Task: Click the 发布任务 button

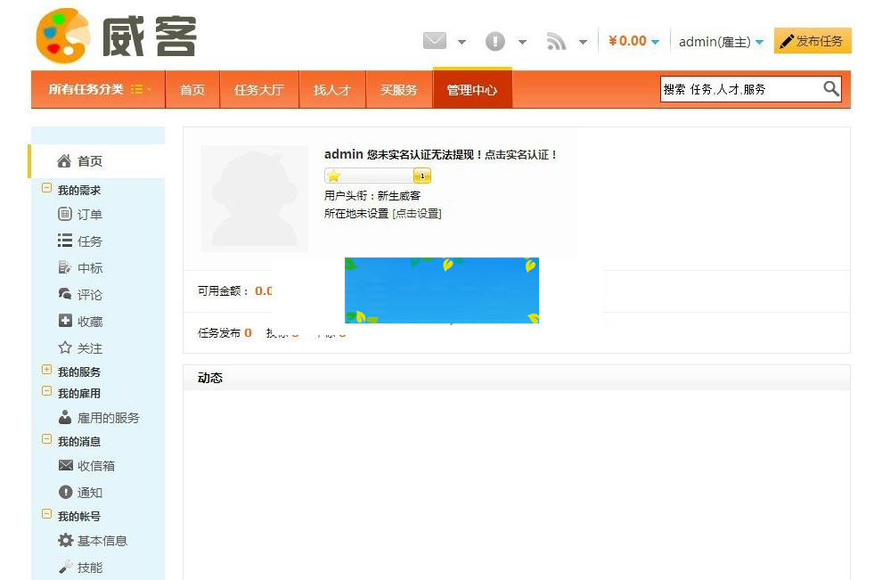Action: (x=812, y=40)
